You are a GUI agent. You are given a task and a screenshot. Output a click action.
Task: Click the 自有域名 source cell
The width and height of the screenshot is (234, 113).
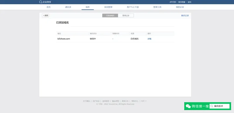135,39
